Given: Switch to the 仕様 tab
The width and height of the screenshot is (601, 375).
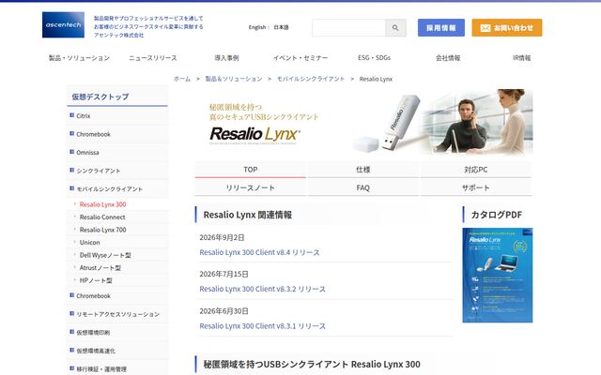Looking at the screenshot, I should coord(363,170).
